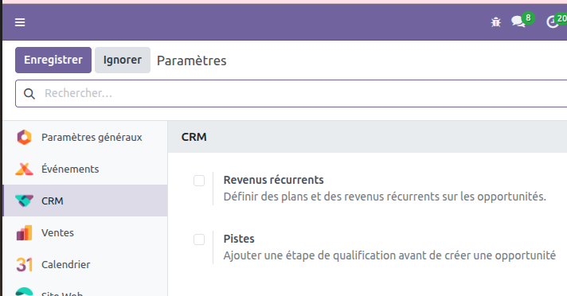Select Événements settings section
This screenshot has height=296, width=567.
tap(85, 169)
